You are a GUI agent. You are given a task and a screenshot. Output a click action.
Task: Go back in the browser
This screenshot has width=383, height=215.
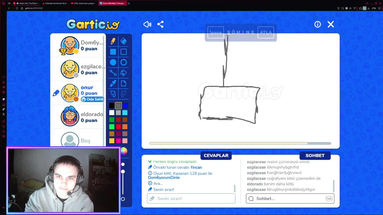coord(9,8)
